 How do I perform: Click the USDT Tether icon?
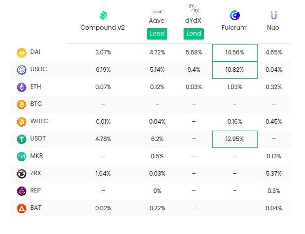[22, 139]
